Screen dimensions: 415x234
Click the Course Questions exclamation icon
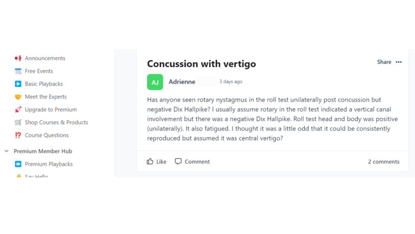coord(18,135)
